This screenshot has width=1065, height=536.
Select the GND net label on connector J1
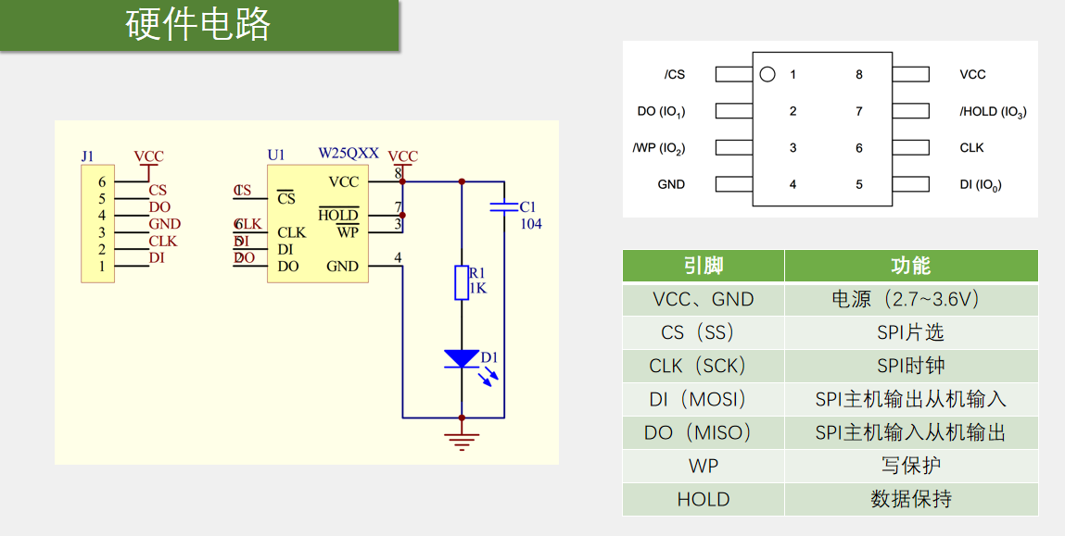(165, 224)
